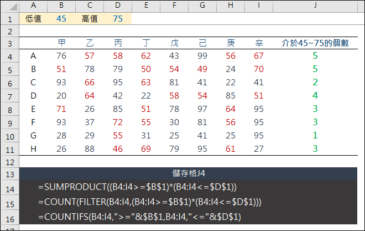Select row 7 header
Image resolution: width=365 pixels, height=231 pixels.
(x=10, y=96)
